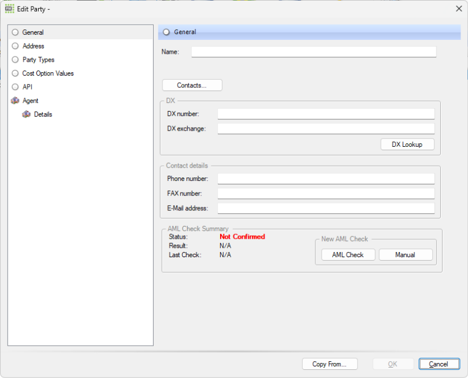This screenshot has width=468, height=378.
Task: Click the Details sub-item icon under Agent
Action: (27, 114)
